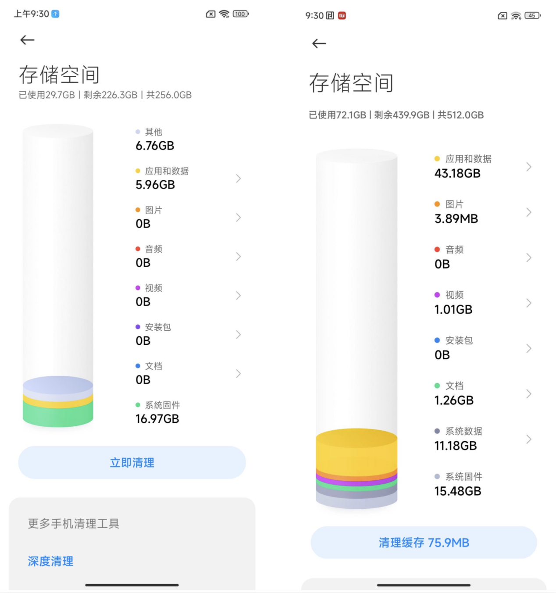The height and width of the screenshot is (593, 556).
Task: Tap the 3.89MB value
Action: click(x=456, y=219)
